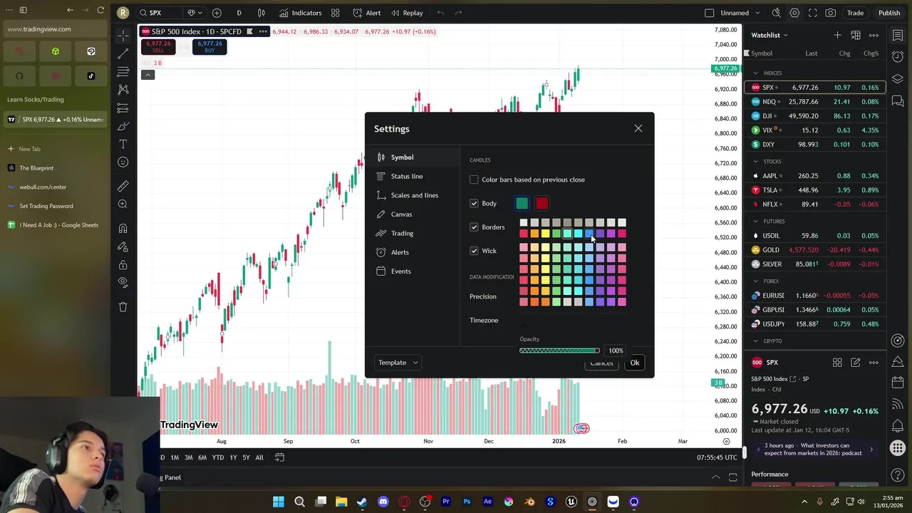The height and width of the screenshot is (513, 912).
Task: Click the apps grid icon in right sidebar
Action: coord(898,448)
